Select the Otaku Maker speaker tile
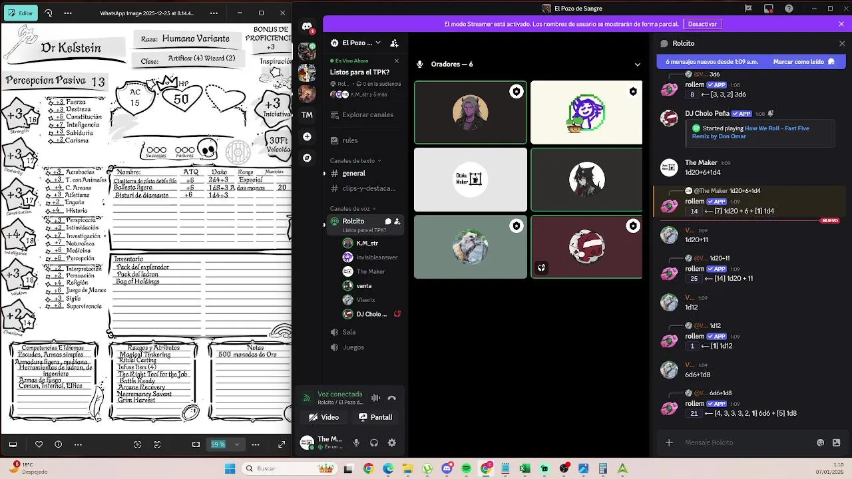Screen dimensions: 852x479 (x=471, y=179)
